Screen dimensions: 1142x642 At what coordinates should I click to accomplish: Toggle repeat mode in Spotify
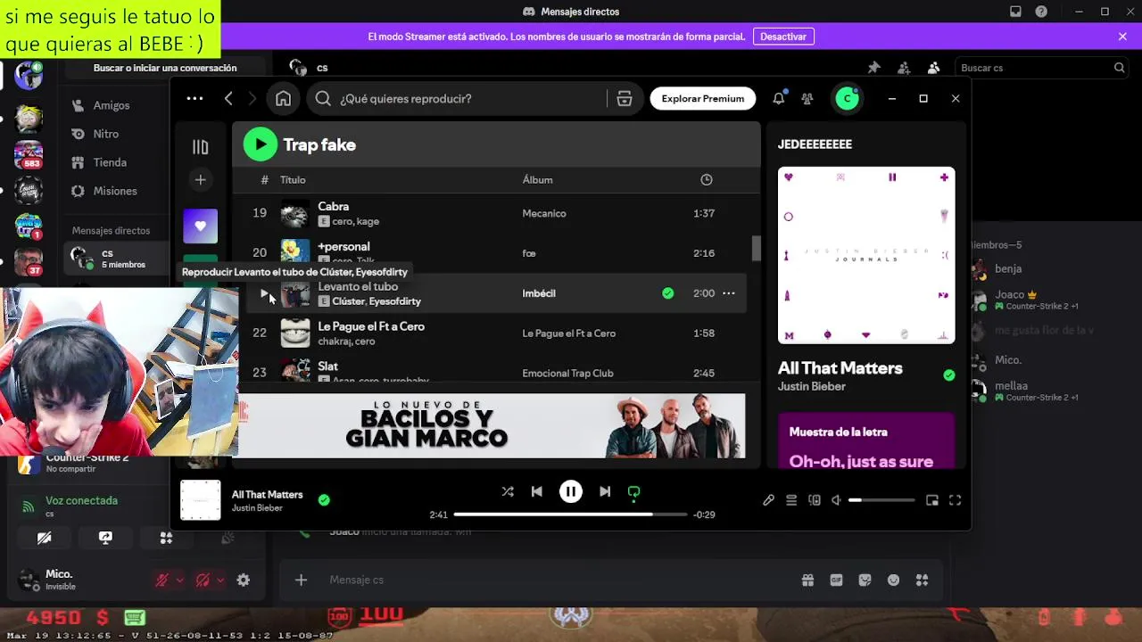click(x=633, y=491)
